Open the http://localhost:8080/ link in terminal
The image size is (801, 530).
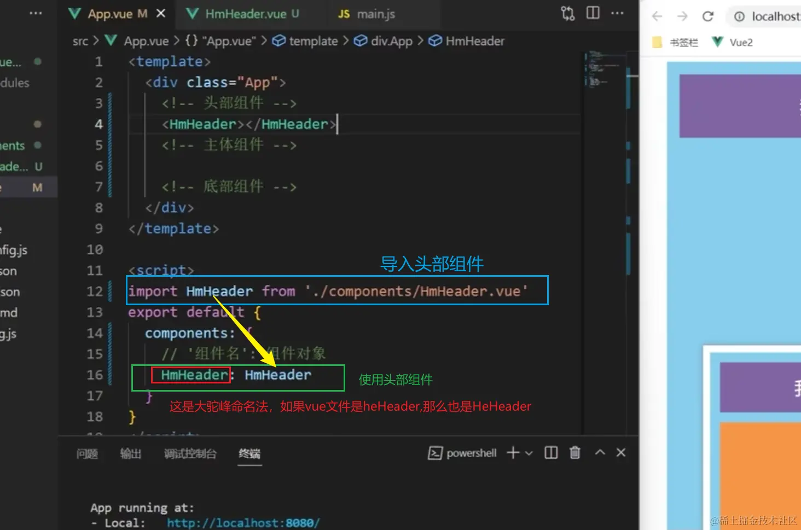click(x=243, y=523)
